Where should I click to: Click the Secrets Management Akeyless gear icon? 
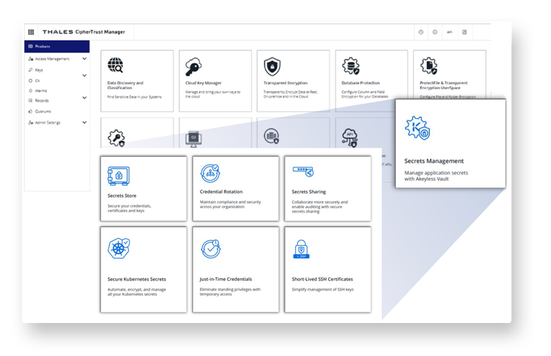tap(416, 128)
